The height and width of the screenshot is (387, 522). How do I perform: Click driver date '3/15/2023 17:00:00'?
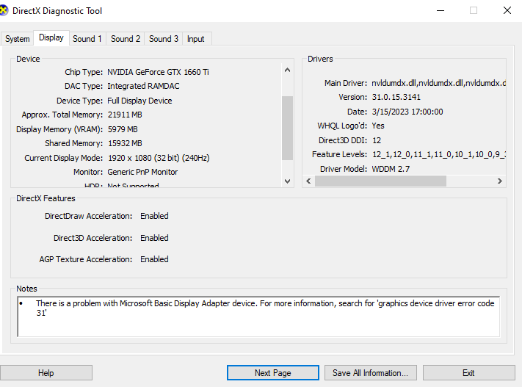pyautogui.click(x=407, y=112)
